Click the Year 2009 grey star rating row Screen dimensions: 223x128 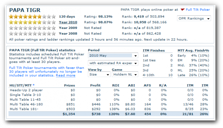pos(32,28)
